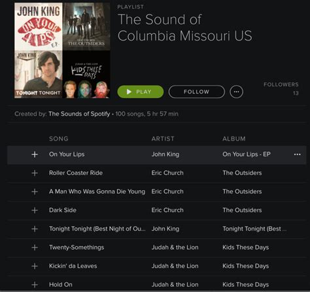
Task: Open Judah & the Lion artist for Twenty-Somethings
Action: pos(175,248)
